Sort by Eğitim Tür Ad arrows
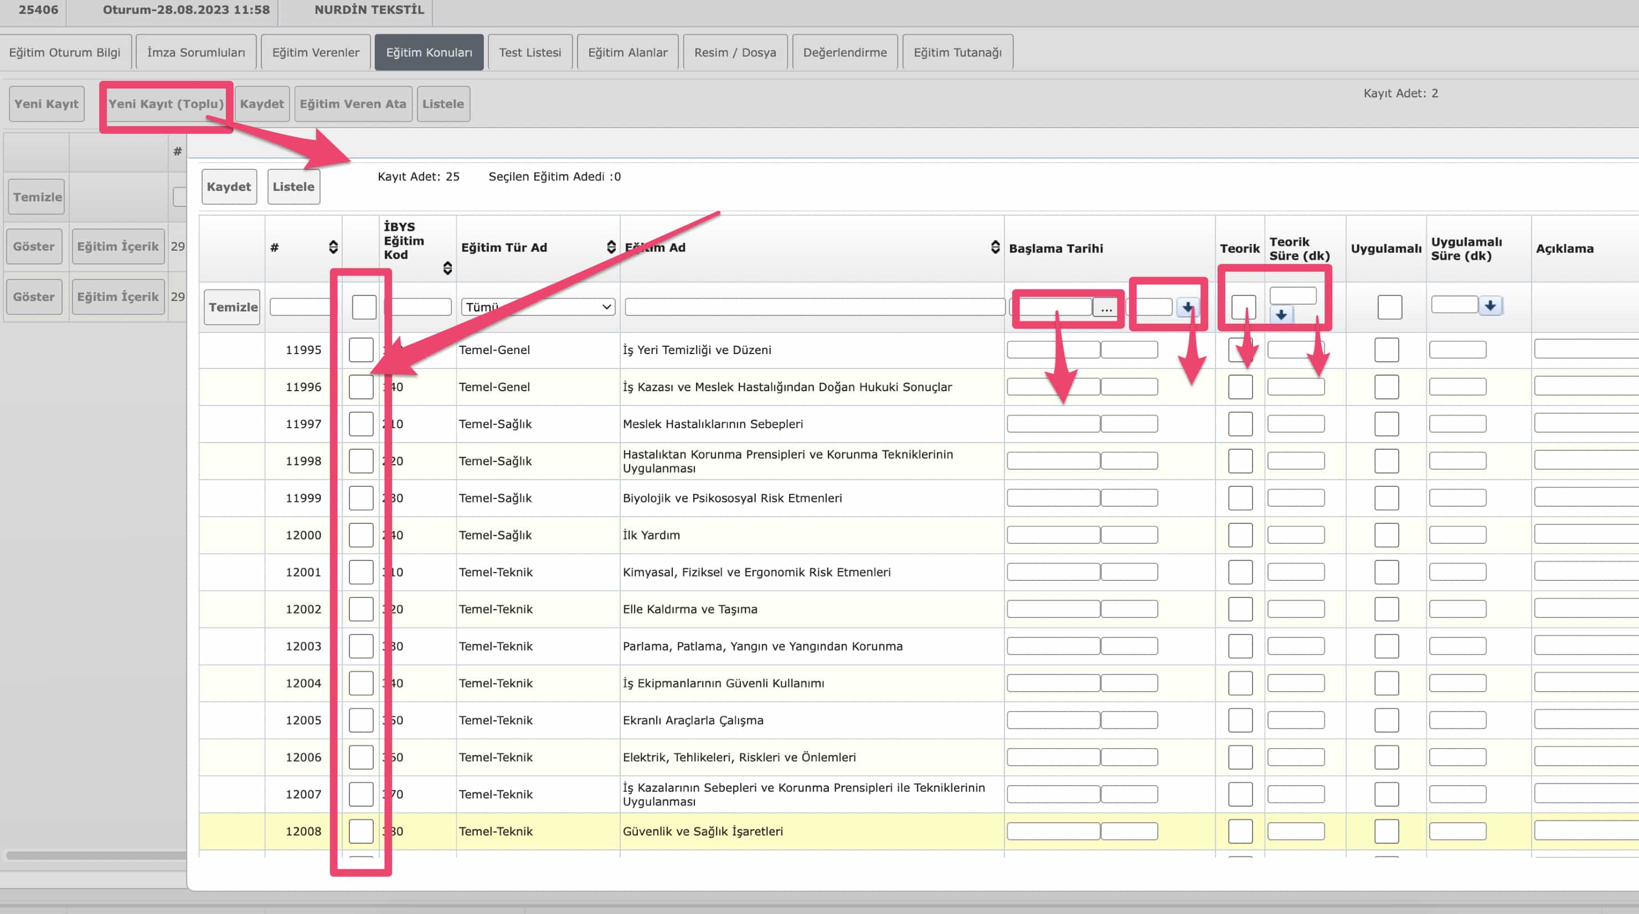1639x914 pixels. click(611, 247)
